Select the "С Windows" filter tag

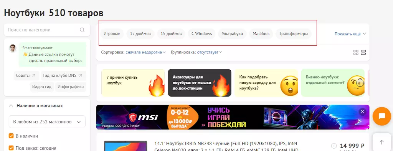202,33
